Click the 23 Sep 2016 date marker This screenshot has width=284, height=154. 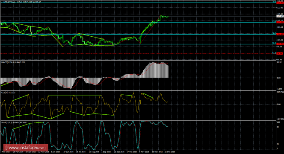pyautogui.click(x=119, y=152)
